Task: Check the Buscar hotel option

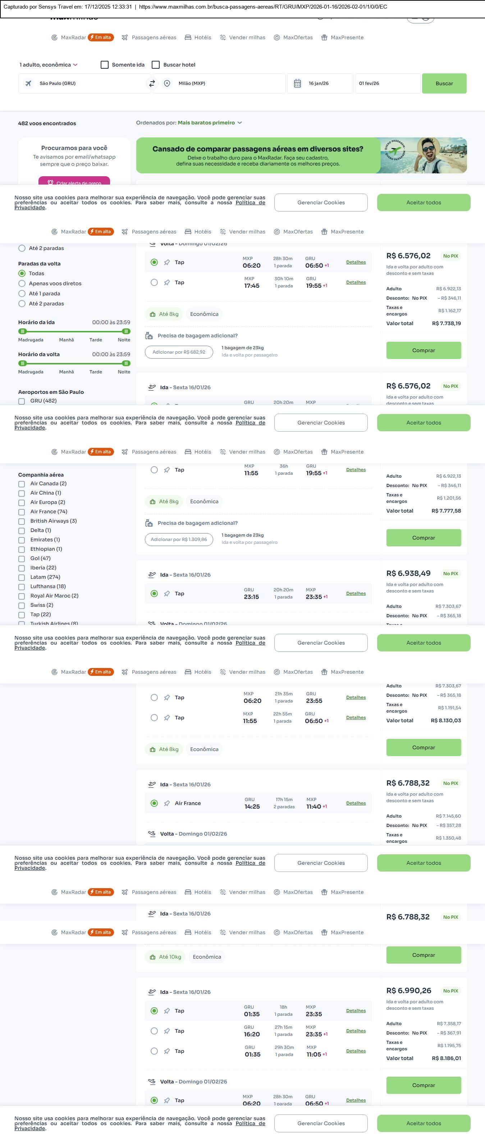Action: pos(156,65)
